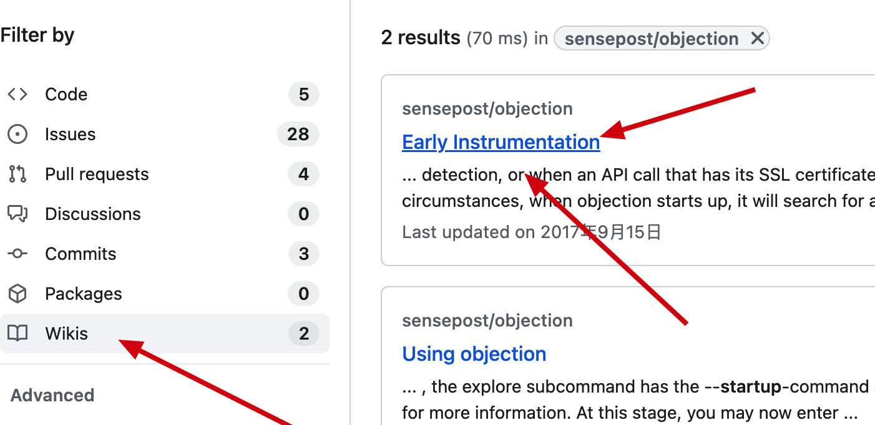Click the Wikis book icon
Image resolution: width=875 pixels, height=425 pixels.
tap(17, 333)
